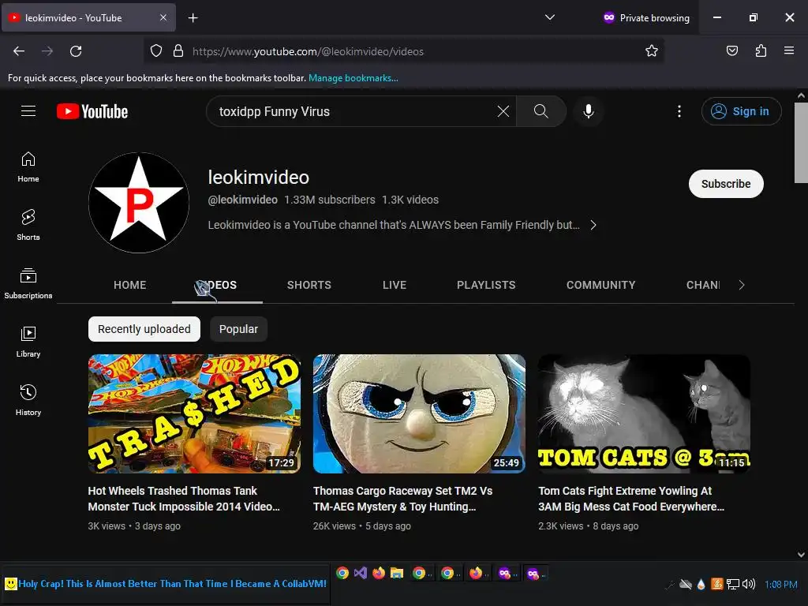
Task: Open Library in the left sidebar
Action: click(28, 342)
